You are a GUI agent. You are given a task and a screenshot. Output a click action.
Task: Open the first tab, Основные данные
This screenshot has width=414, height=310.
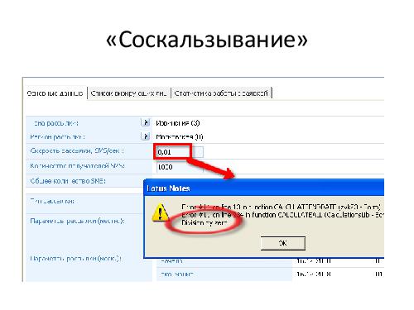point(55,93)
